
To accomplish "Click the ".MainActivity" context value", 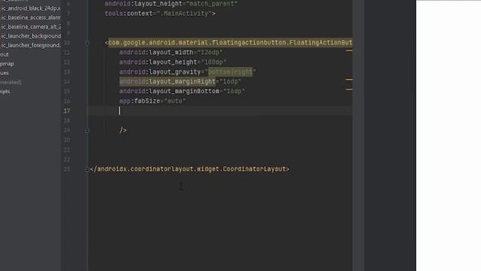I will coord(184,14).
